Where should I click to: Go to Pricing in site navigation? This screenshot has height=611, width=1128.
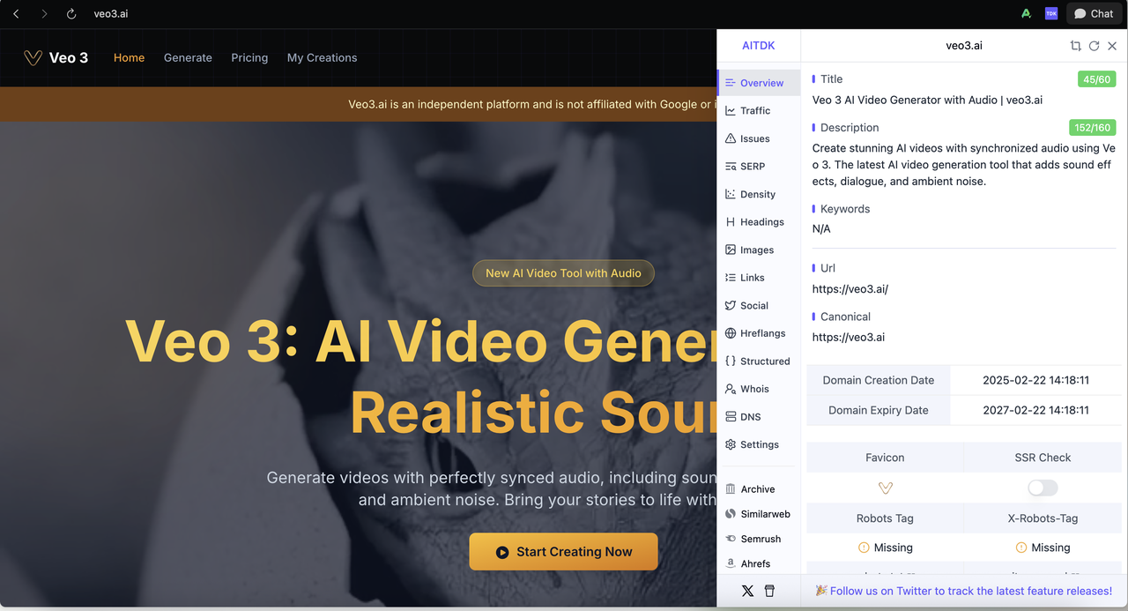249,58
